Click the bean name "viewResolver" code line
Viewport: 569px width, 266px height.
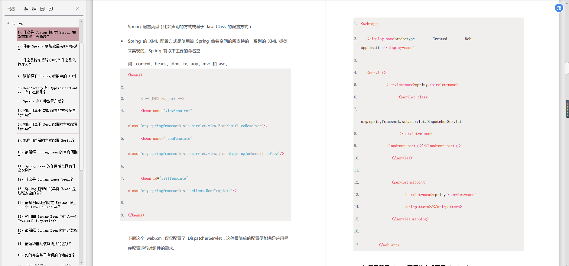click(x=167, y=111)
